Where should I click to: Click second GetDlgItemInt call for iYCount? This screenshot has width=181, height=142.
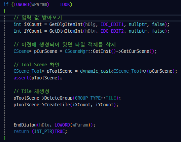[x=66, y=31]
